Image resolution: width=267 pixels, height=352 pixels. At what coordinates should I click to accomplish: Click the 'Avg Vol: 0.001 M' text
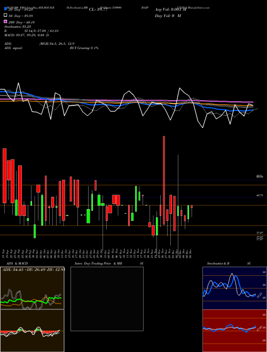click(x=170, y=10)
